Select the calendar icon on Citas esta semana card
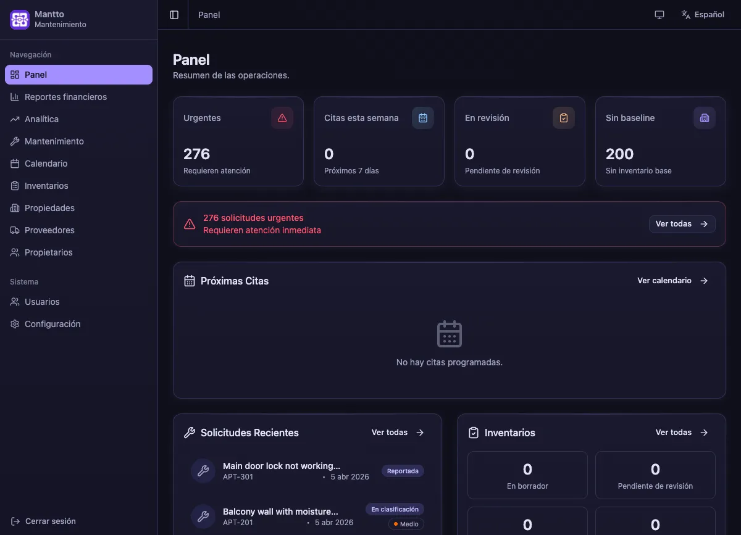Viewport: 741px width, 535px height. pyautogui.click(x=423, y=117)
